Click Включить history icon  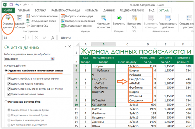point(119,18)
